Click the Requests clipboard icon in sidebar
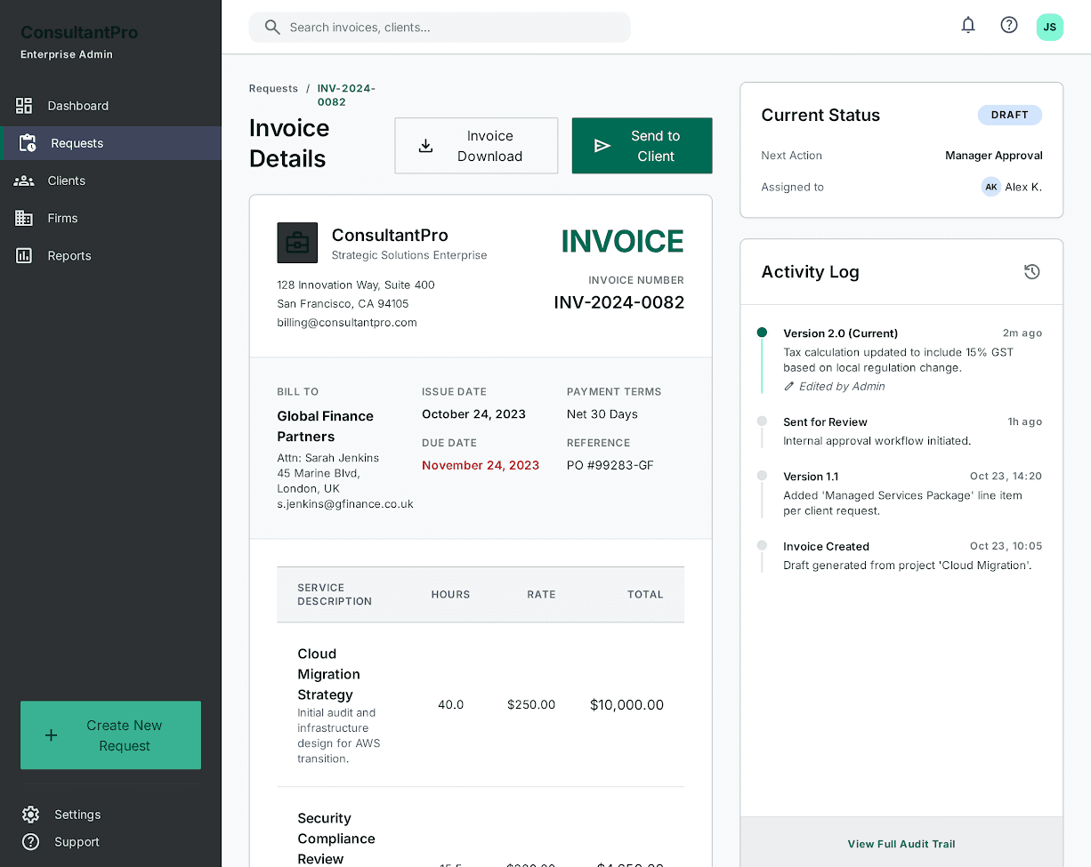This screenshot has height=867, width=1091. tap(28, 143)
